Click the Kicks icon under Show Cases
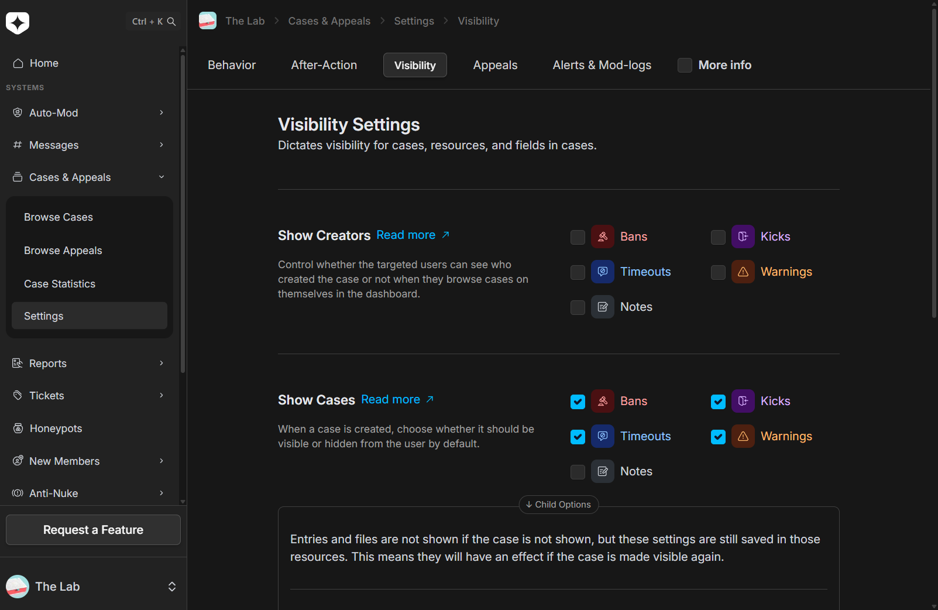Viewport: 938px width, 610px height. (x=743, y=401)
